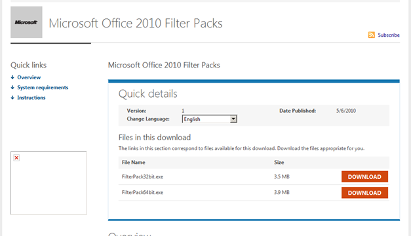Go to System requirements link
The height and width of the screenshot is (236, 411).
[43, 88]
